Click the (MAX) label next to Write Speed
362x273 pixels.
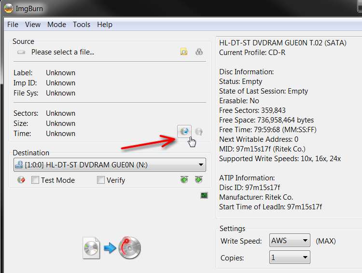pyautogui.click(x=326, y=241)
